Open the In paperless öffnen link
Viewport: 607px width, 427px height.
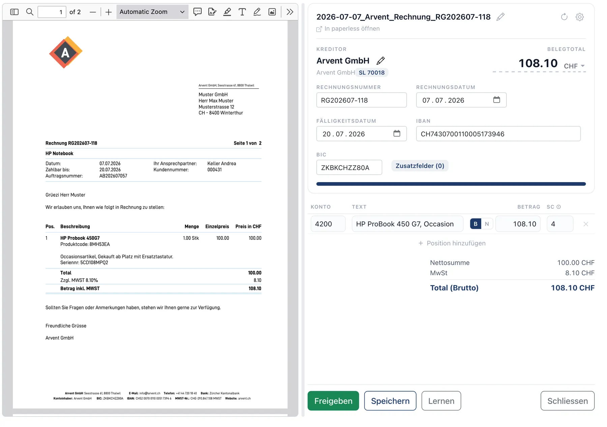tap(348, 29)
